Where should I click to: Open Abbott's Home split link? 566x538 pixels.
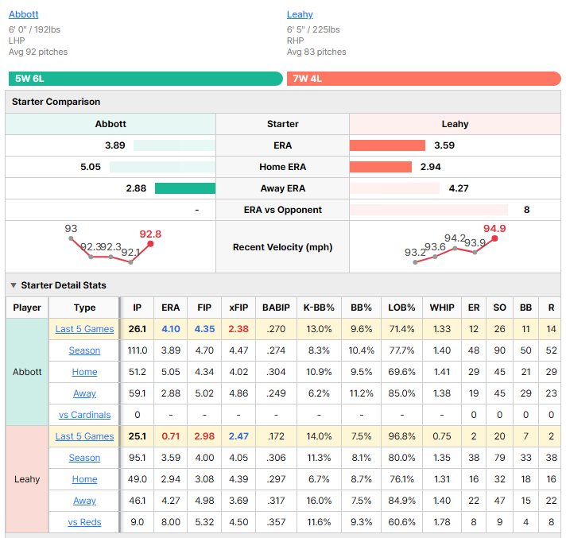tap(84, 372)
